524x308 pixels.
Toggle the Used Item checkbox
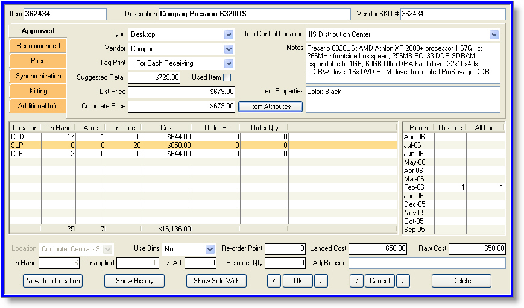click(x=227, y=77)
